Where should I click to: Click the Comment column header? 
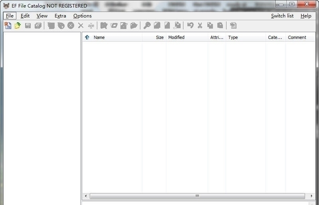coord(301,37)
